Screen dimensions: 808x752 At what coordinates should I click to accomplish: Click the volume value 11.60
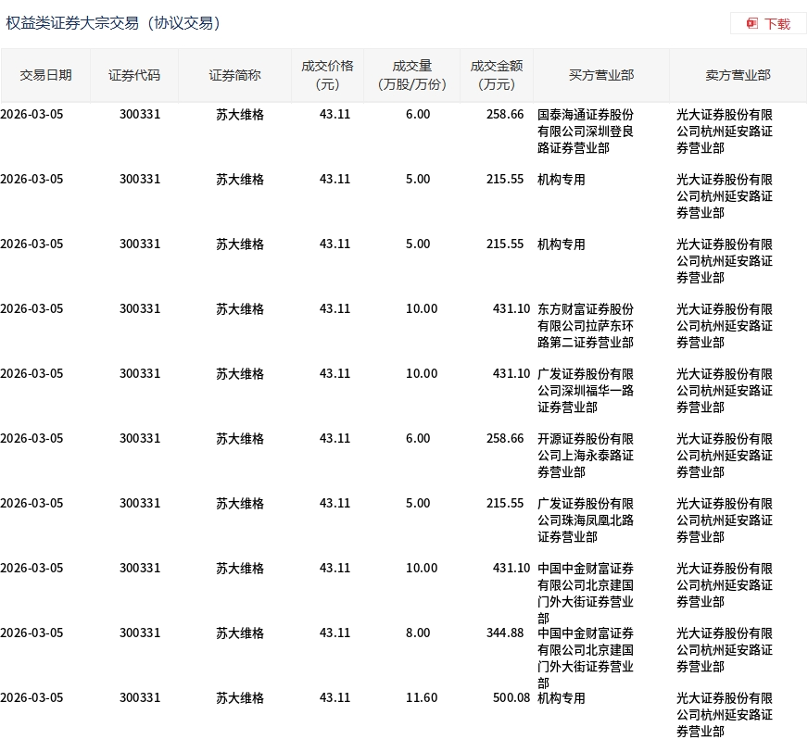pyautogui.click(x=422, y=697)
